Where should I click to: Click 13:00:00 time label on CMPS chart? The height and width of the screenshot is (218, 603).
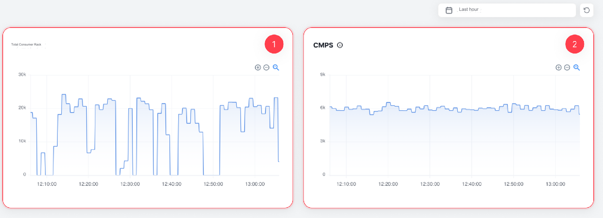(x=555, y=184)
